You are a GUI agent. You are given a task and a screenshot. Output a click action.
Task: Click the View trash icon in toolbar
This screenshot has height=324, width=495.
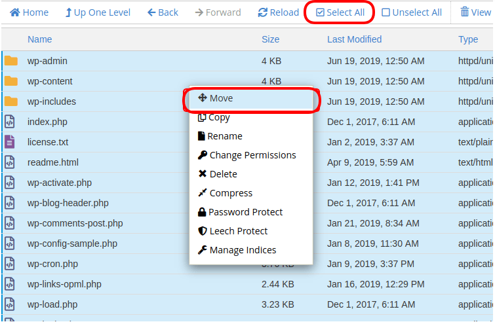tap(465, 12)
